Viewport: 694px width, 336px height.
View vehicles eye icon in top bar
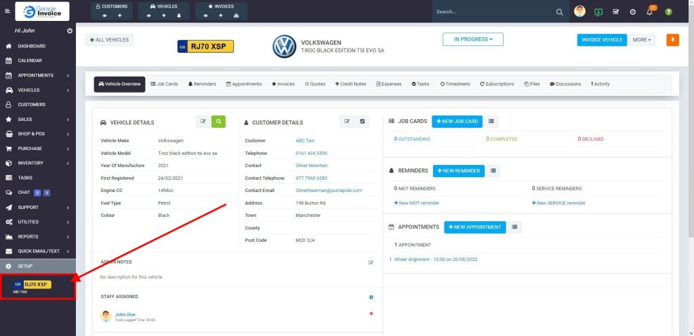149,16
